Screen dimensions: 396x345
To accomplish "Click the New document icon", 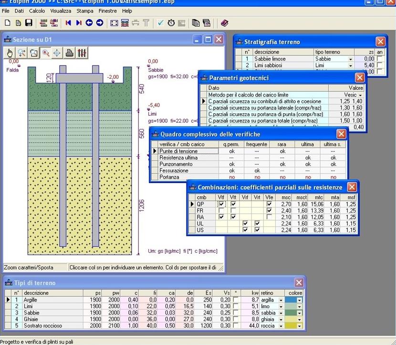I will pyautogui.click(x=8, y=22).
